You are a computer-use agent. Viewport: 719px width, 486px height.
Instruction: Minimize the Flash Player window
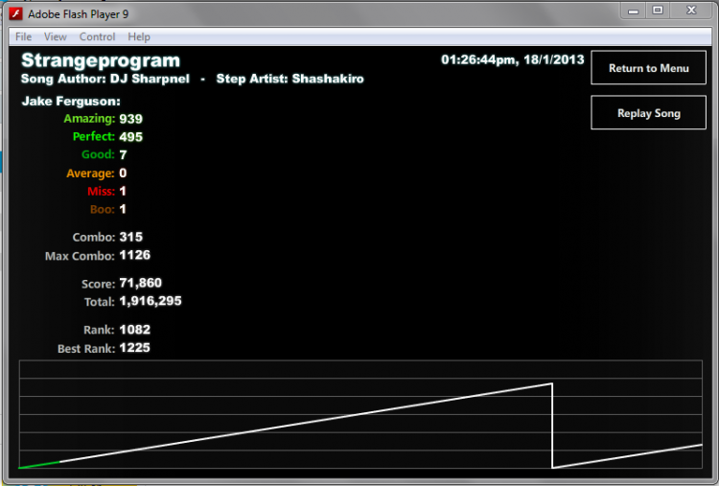pos(634,11)
